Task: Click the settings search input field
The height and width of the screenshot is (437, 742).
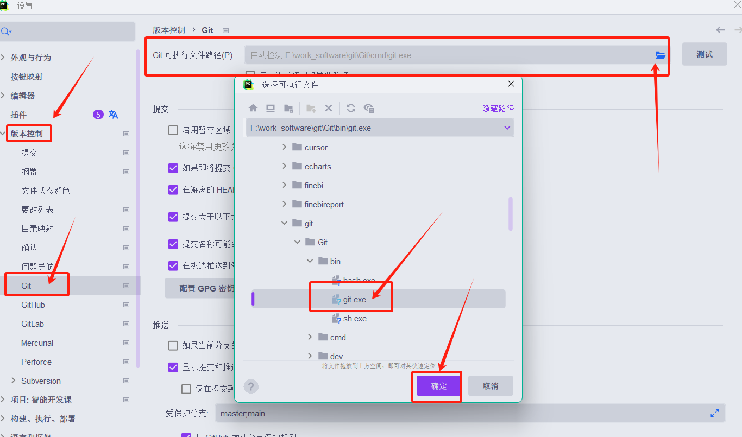Action: (x=67, y=31)
